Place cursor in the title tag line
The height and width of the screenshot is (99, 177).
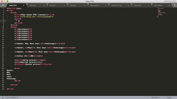point(34,15)
